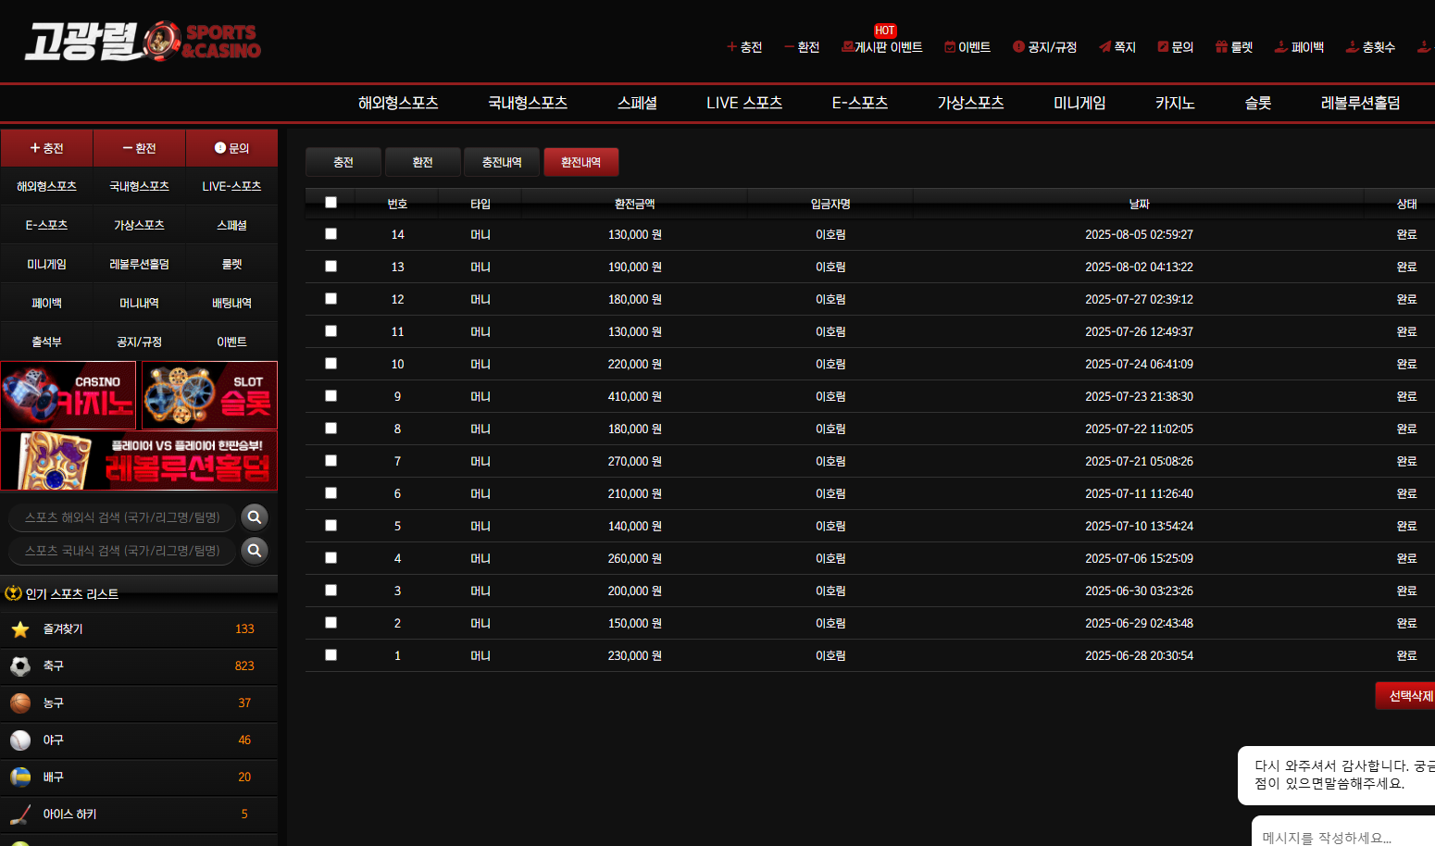Click the sidebar 문의 button
This screenshot has width=1435, height=846.
[231, 148]
